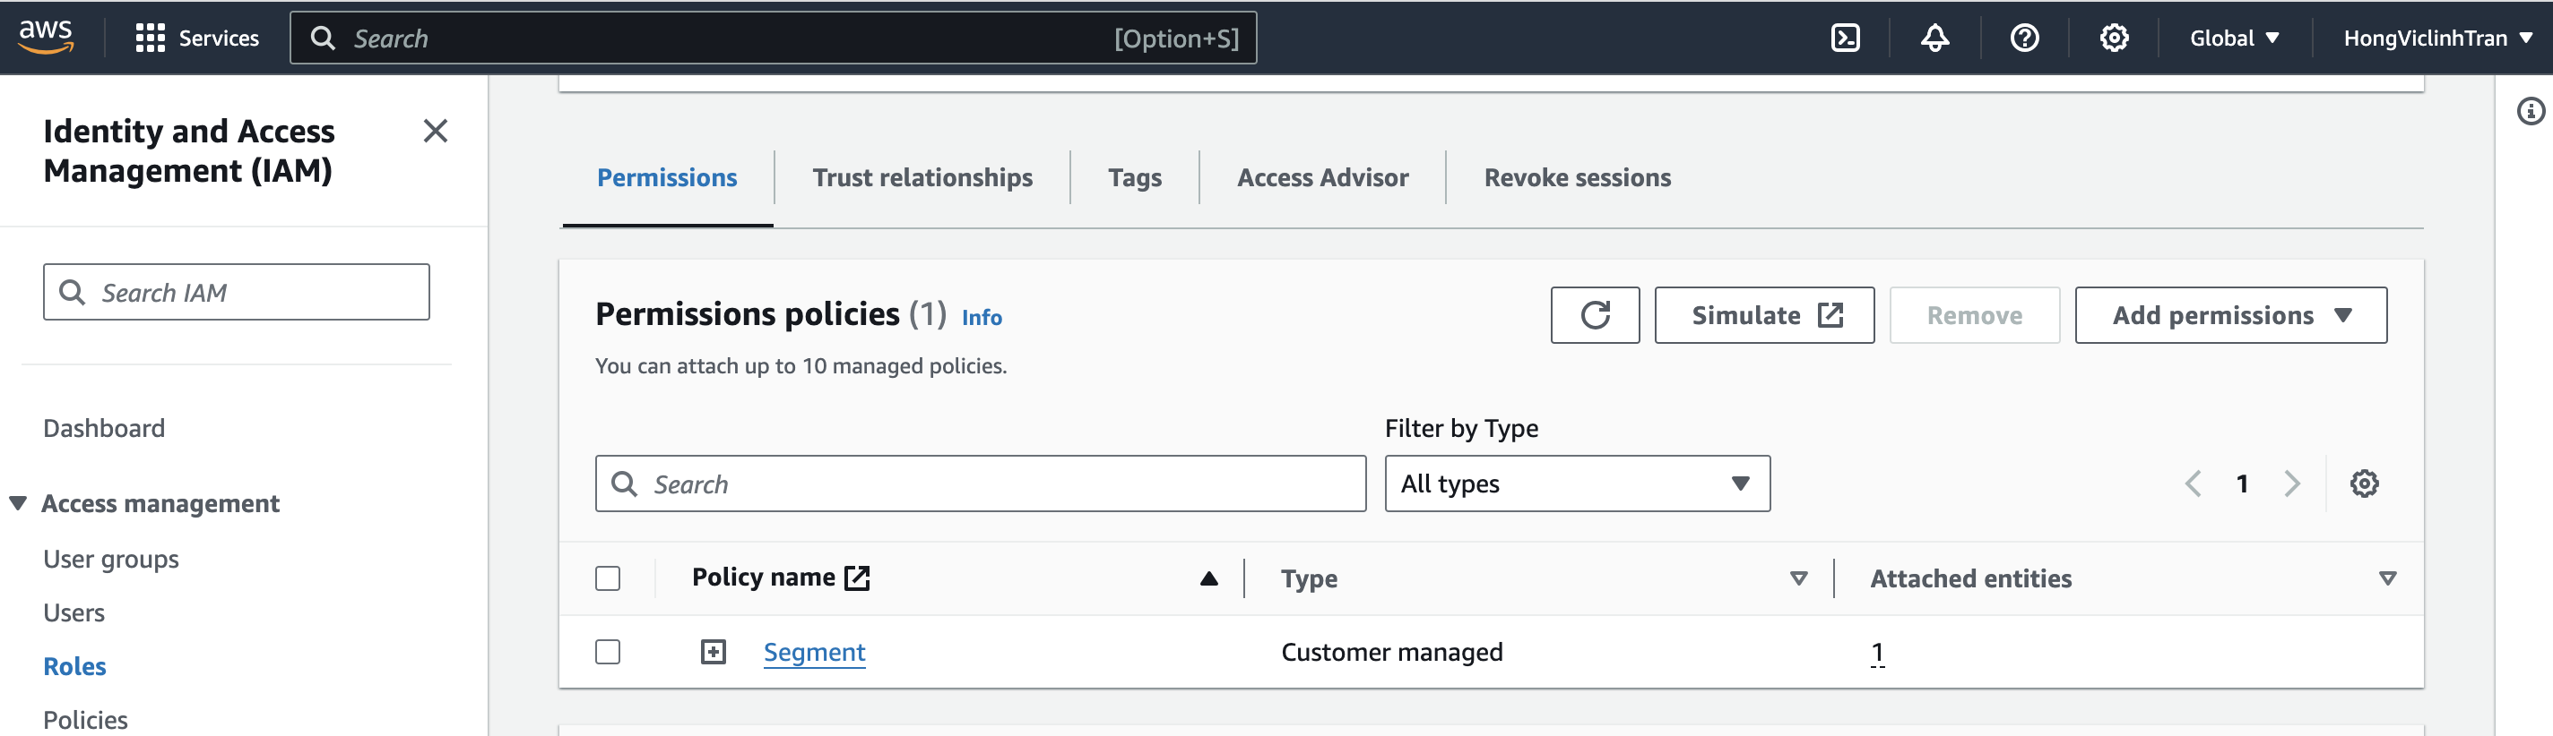Switch to the Access Advisor tab
This screenshot has height=736, width=2553.
pyautogui.click(x=1322, y=177)
